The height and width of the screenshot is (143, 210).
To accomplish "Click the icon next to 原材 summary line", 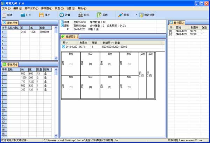I will 62,26.
